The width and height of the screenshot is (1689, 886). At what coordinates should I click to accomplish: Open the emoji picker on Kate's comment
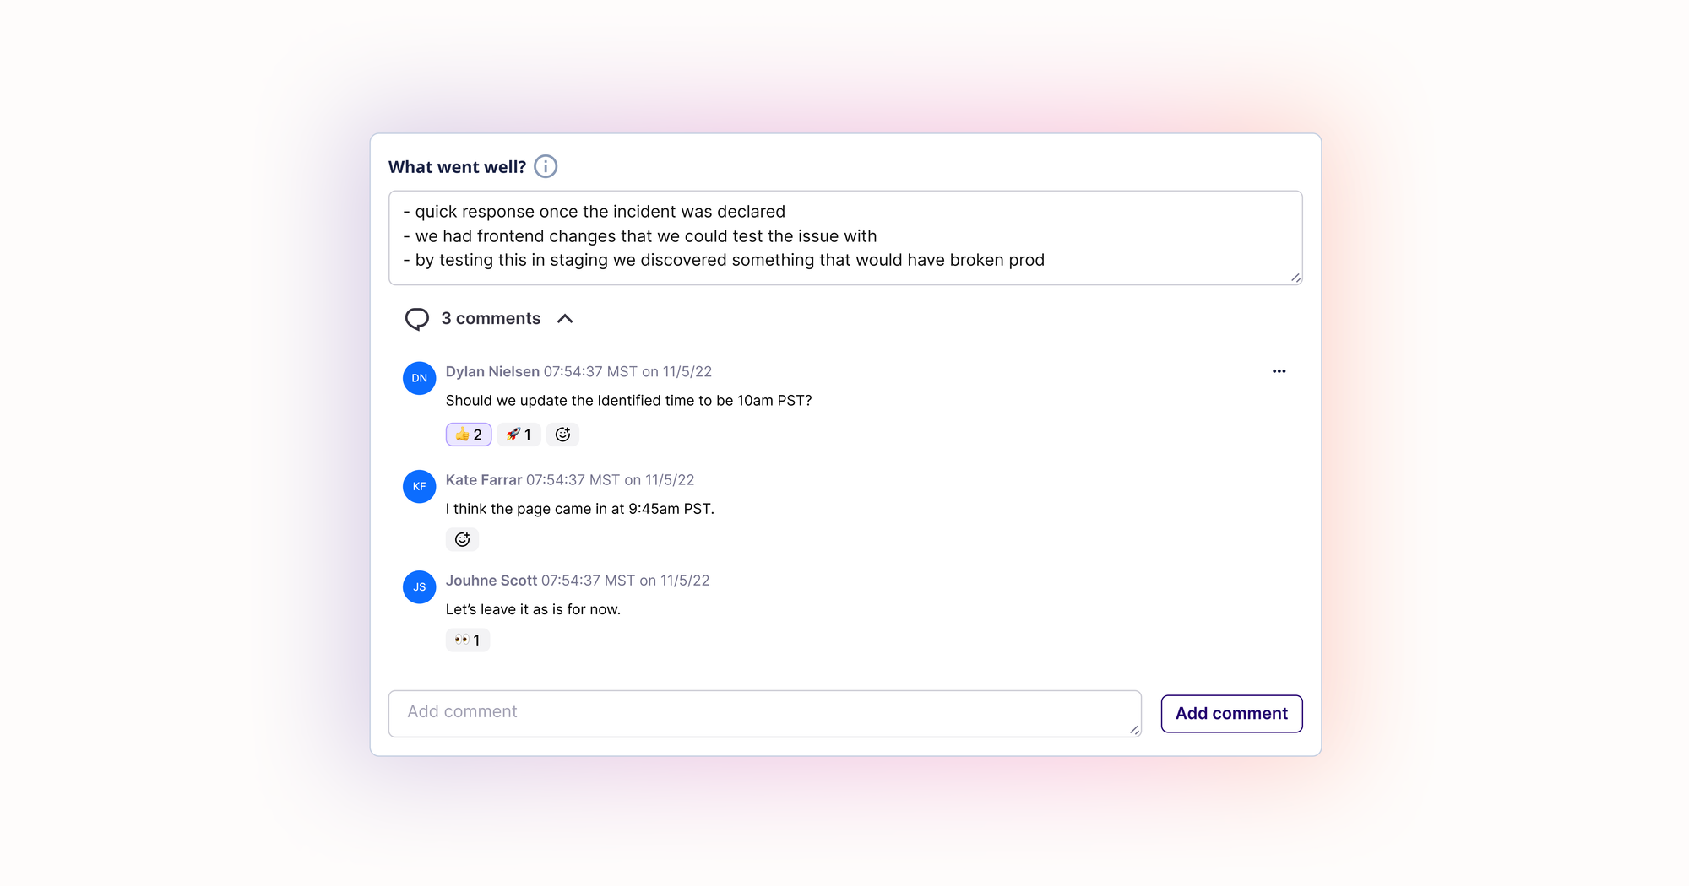coord(462,538)
